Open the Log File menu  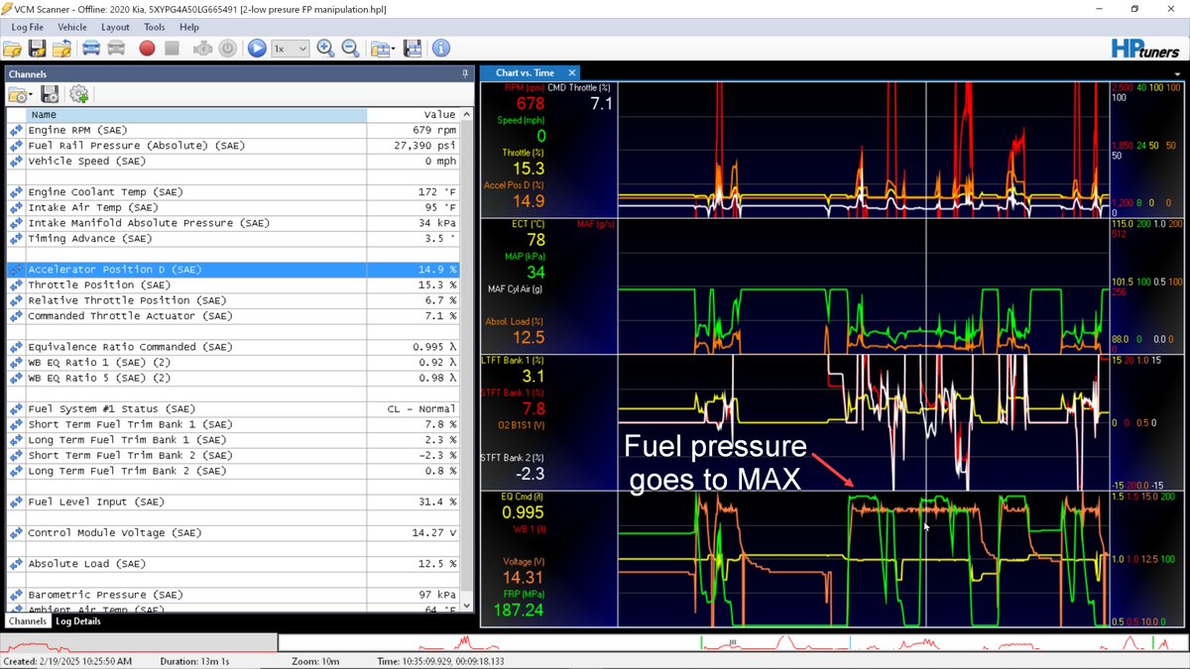[x=27, y=27]
